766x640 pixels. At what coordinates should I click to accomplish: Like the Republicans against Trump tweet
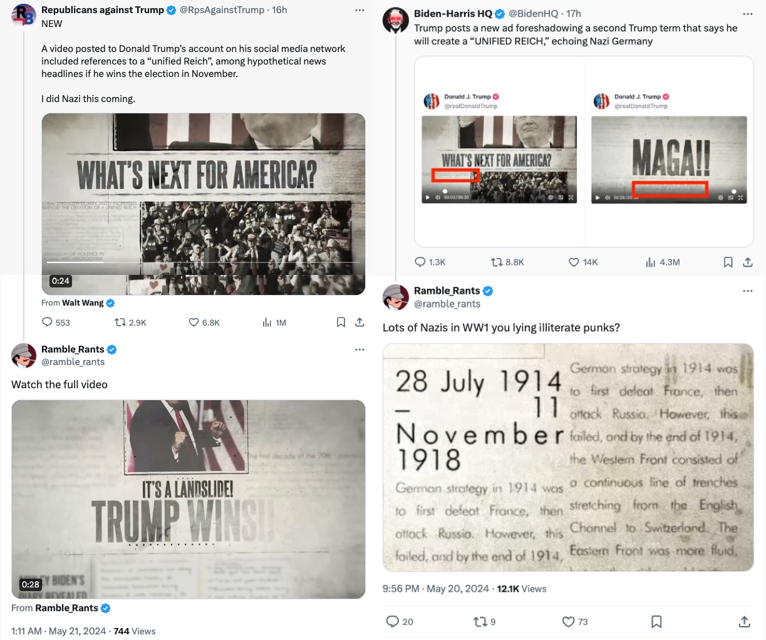(x=204, y=323)
